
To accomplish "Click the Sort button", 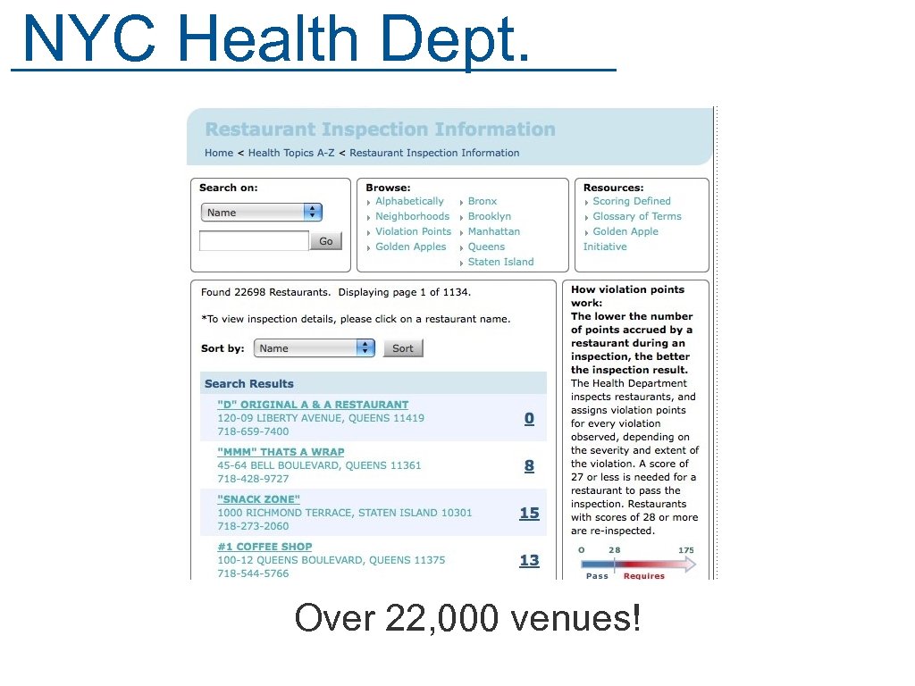I will pyautogui.click(x=402, y=347).
